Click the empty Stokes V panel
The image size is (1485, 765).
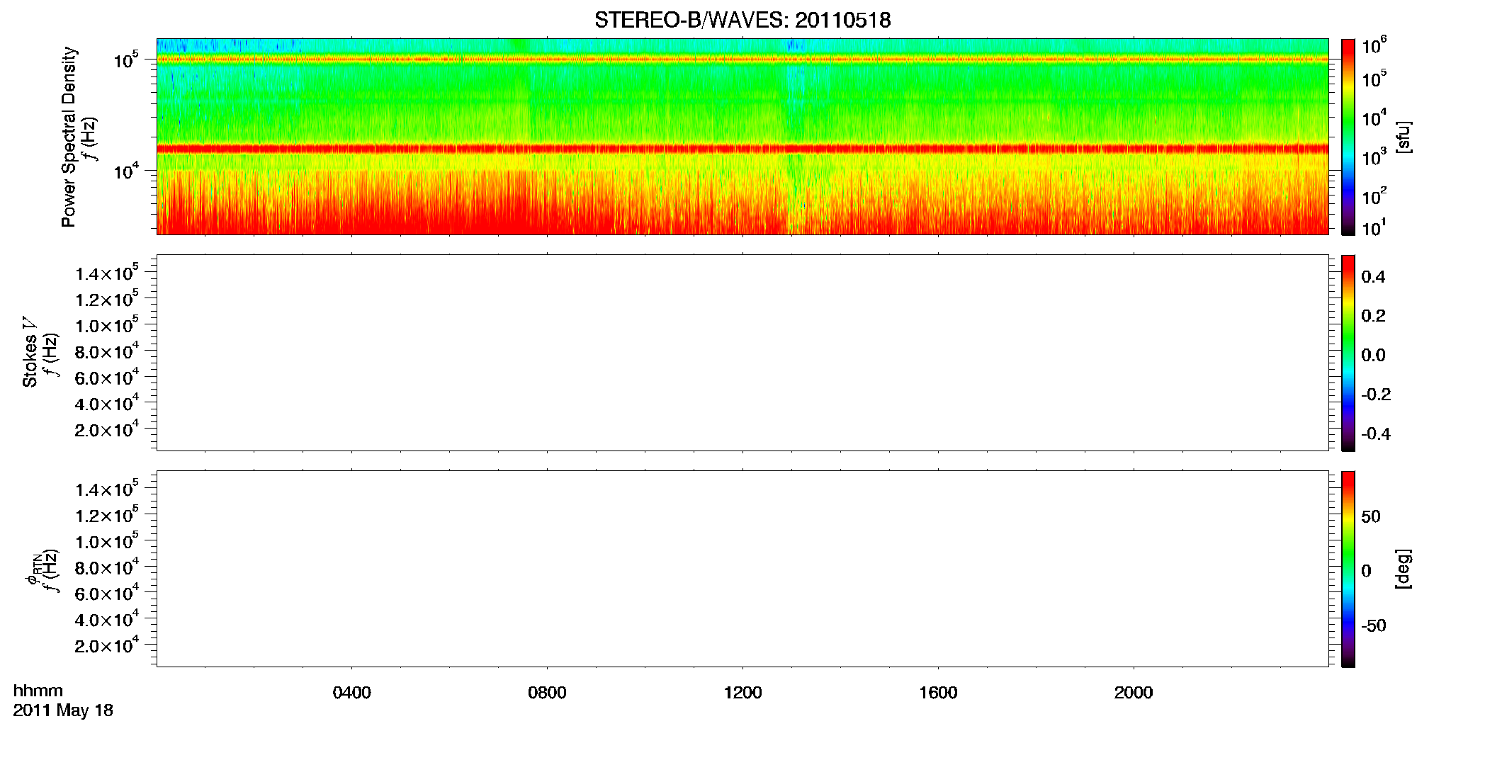coord(742,353)
